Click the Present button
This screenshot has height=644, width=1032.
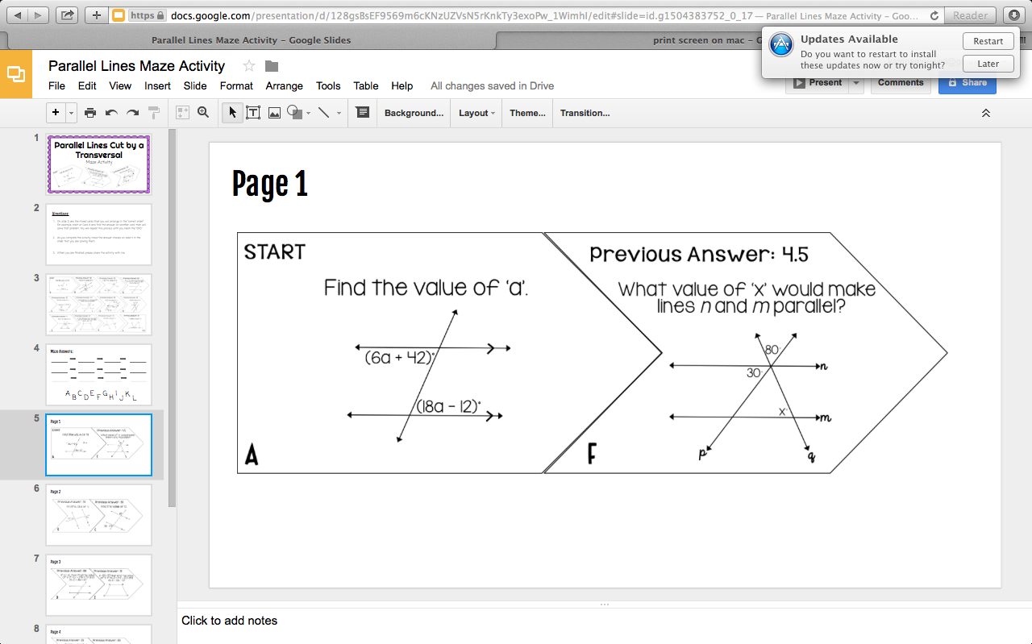point(819,82)
